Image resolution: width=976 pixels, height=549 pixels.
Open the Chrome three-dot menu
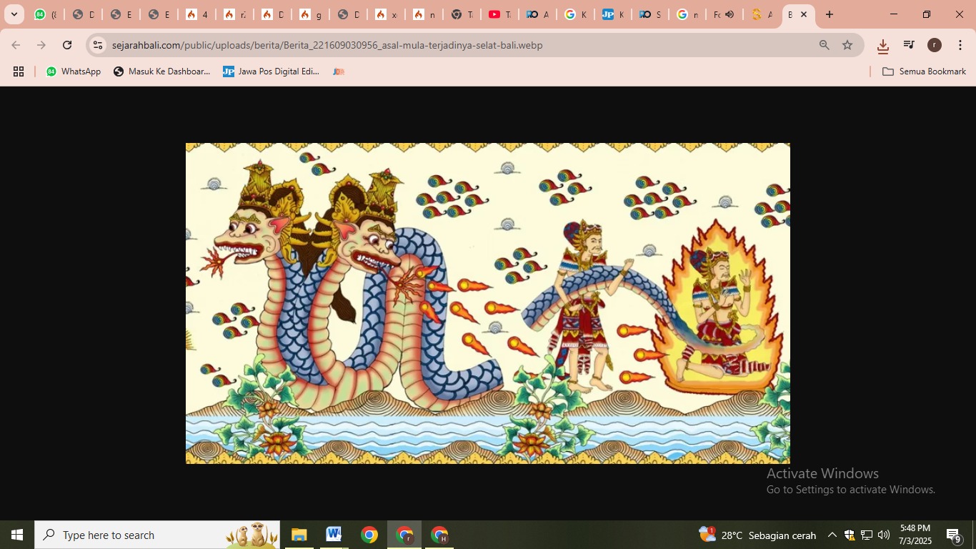click(960, 45)
